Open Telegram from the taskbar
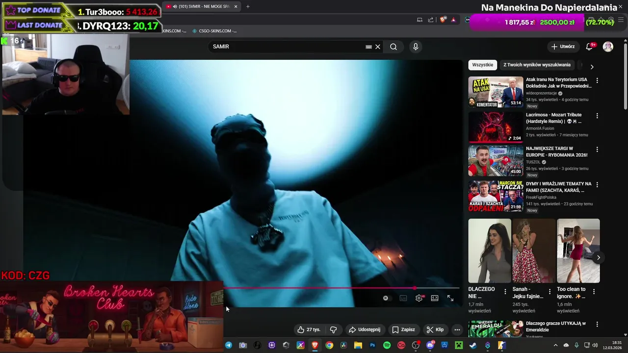Screen dimensions: 628x353 coord(229,345)
